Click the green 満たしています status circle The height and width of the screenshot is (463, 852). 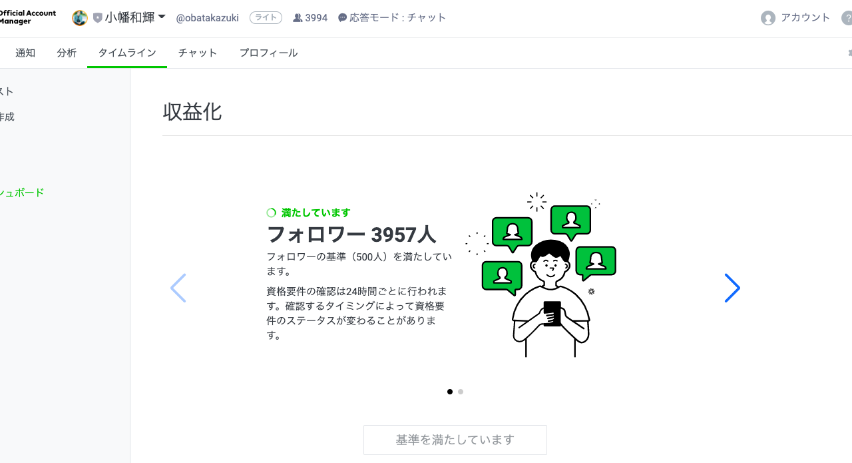(x=271, y=213)
